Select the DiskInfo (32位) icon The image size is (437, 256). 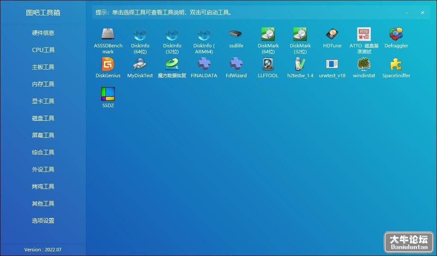click(172, 34)
